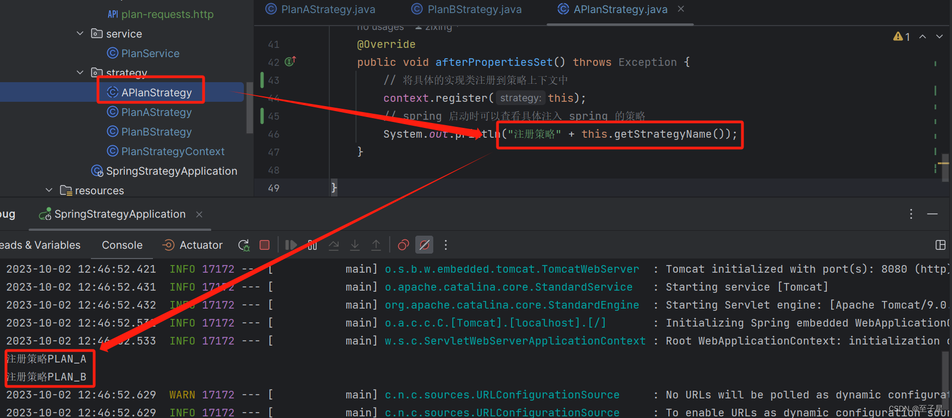This screenshot has height=418, width=952.
Task: Toggle mute breakpoints
Action: click(425, 245)
